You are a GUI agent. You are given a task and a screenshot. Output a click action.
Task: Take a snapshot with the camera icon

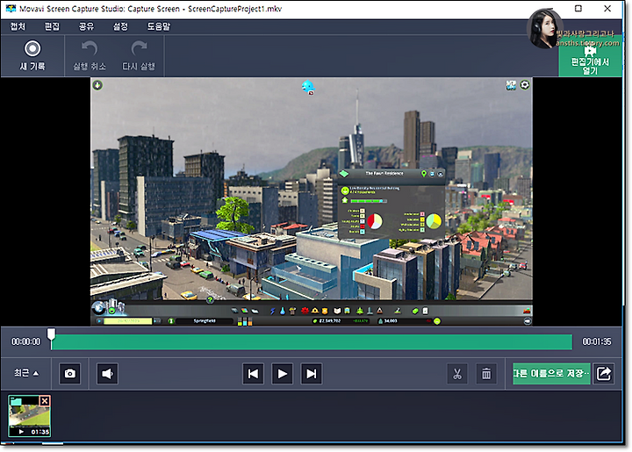point(69,373)
